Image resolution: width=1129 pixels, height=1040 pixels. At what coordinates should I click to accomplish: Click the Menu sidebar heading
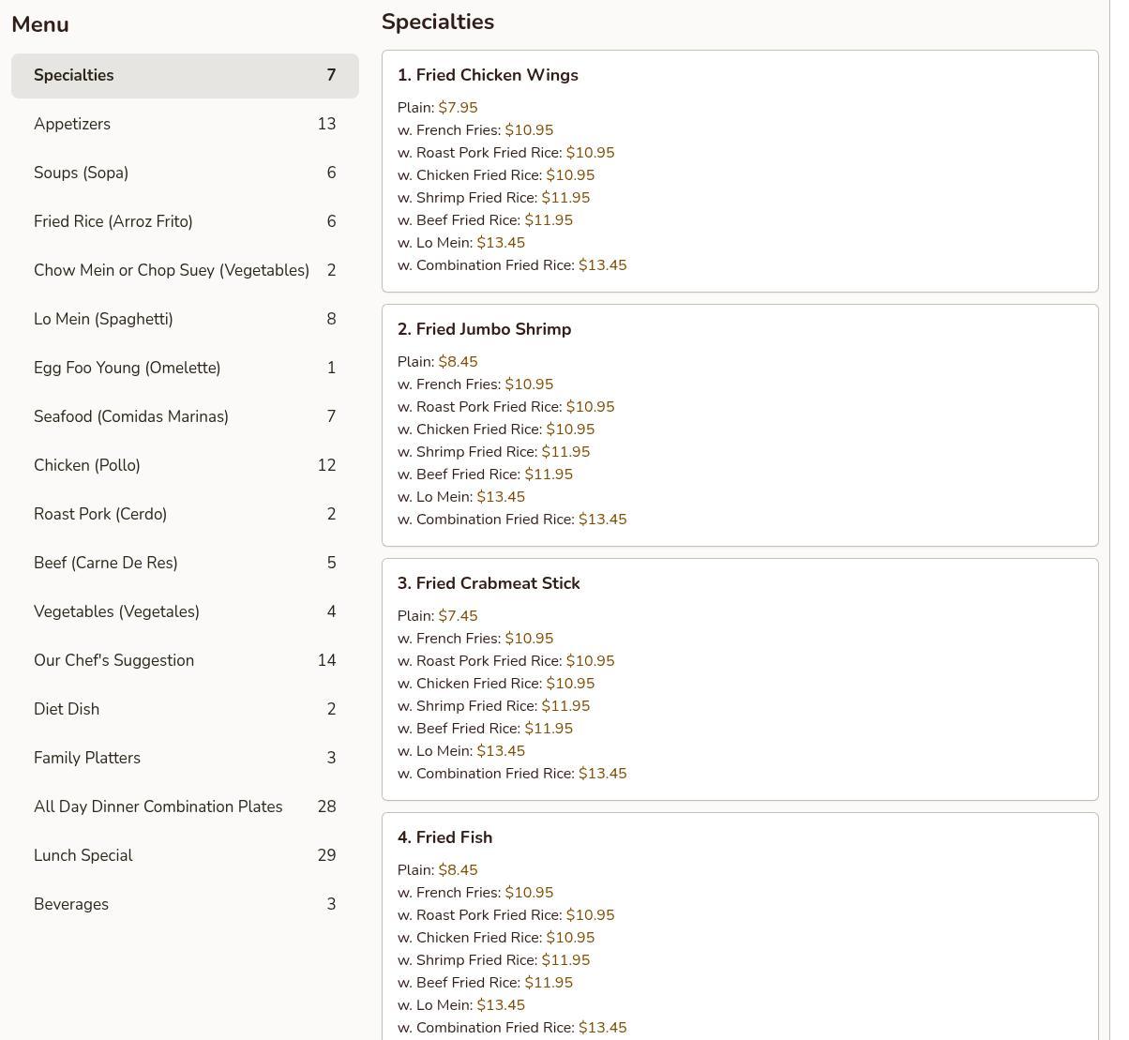click(x=40, y=24)
